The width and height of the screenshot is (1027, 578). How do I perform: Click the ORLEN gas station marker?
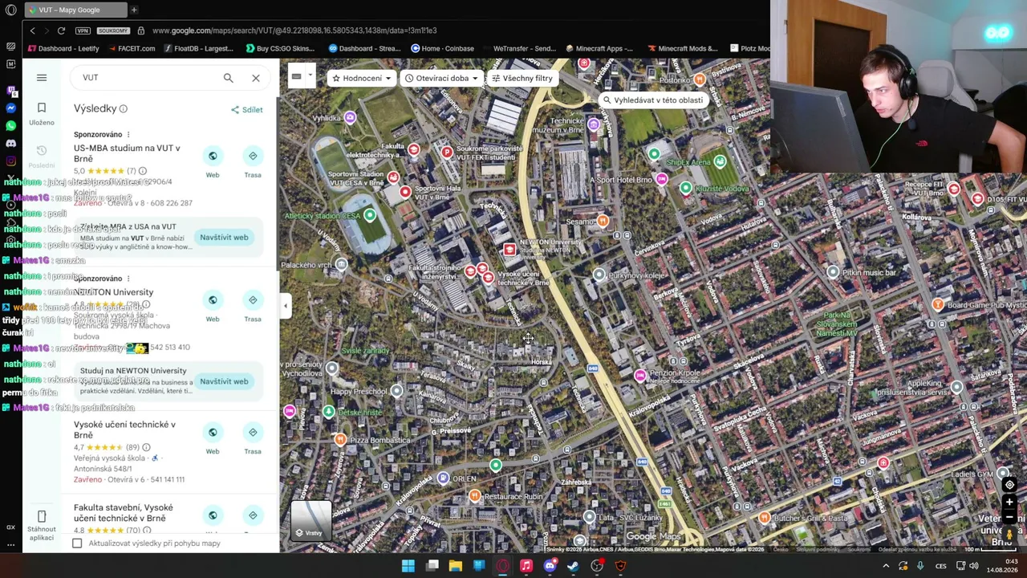click(443, 478)
